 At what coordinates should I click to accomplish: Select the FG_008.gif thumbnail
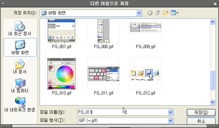tap(103, 31)
